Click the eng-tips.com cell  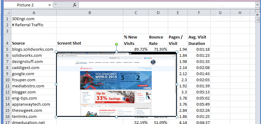34,98
